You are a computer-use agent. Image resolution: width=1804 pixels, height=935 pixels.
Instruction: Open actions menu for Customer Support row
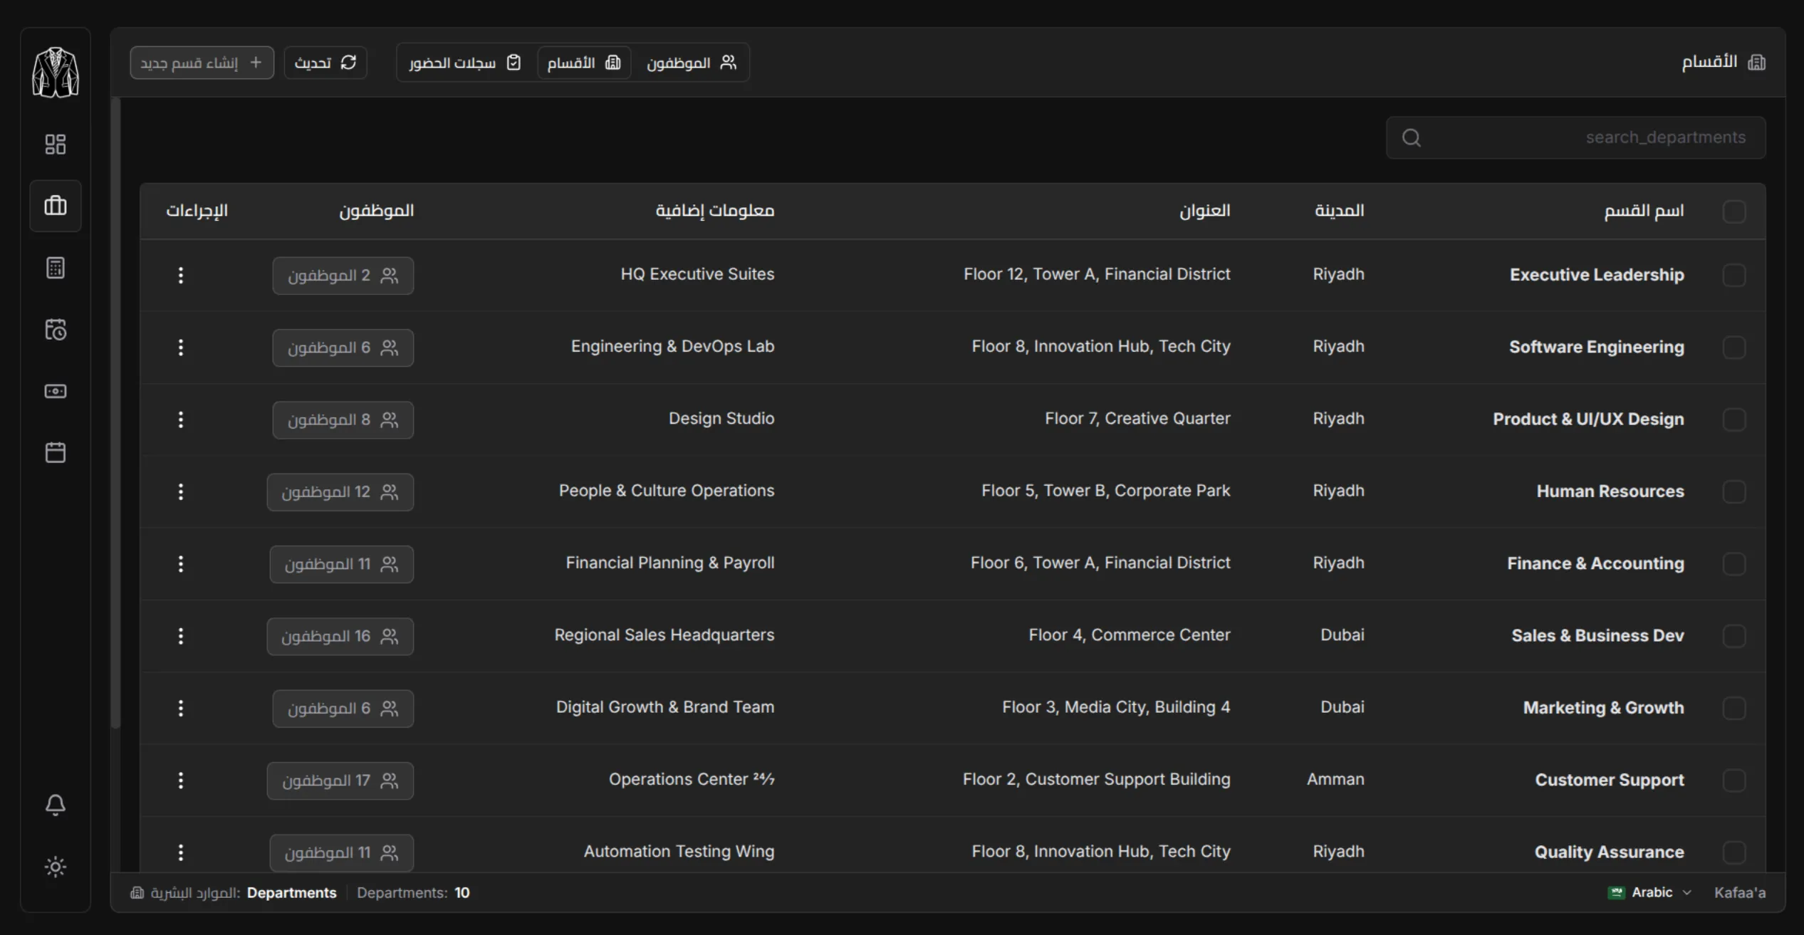point(180,780)
